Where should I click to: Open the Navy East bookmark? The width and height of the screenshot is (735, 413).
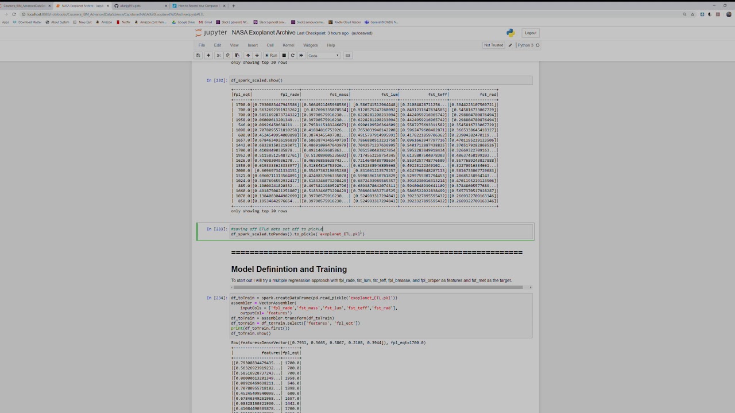coord(82,22)
